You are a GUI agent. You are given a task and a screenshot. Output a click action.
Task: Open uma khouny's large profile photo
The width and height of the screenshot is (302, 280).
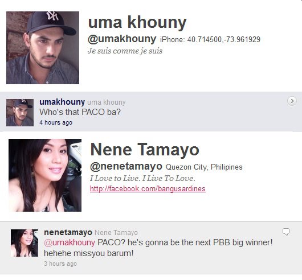point(43,48)
